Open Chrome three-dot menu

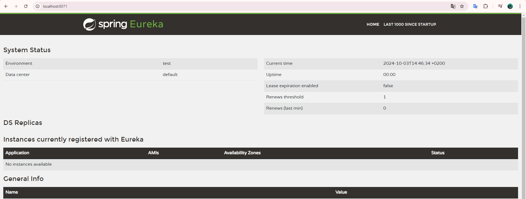coord(520,6)
